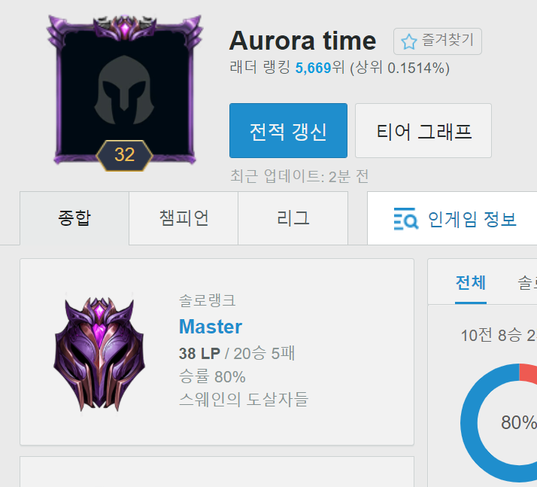
Task: Add summoner to favorites via 즐겨찾기
Action: [437, 41]
